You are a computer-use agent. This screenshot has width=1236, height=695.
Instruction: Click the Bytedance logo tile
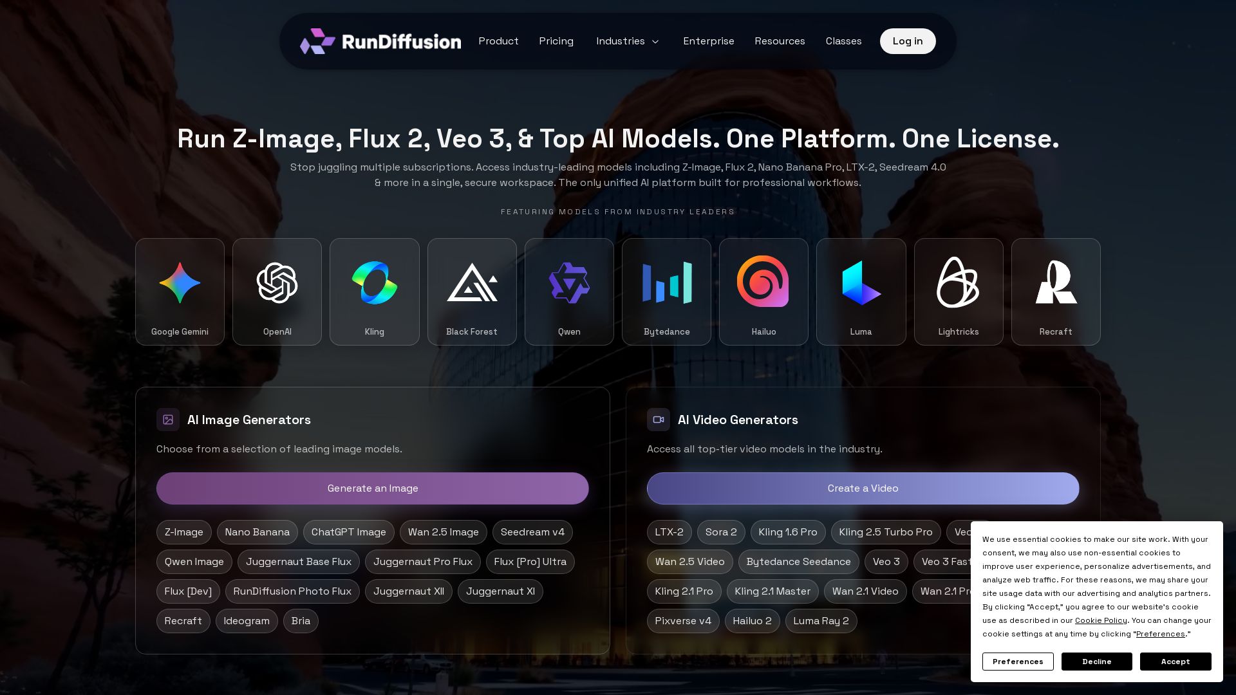tap(666, 292)
